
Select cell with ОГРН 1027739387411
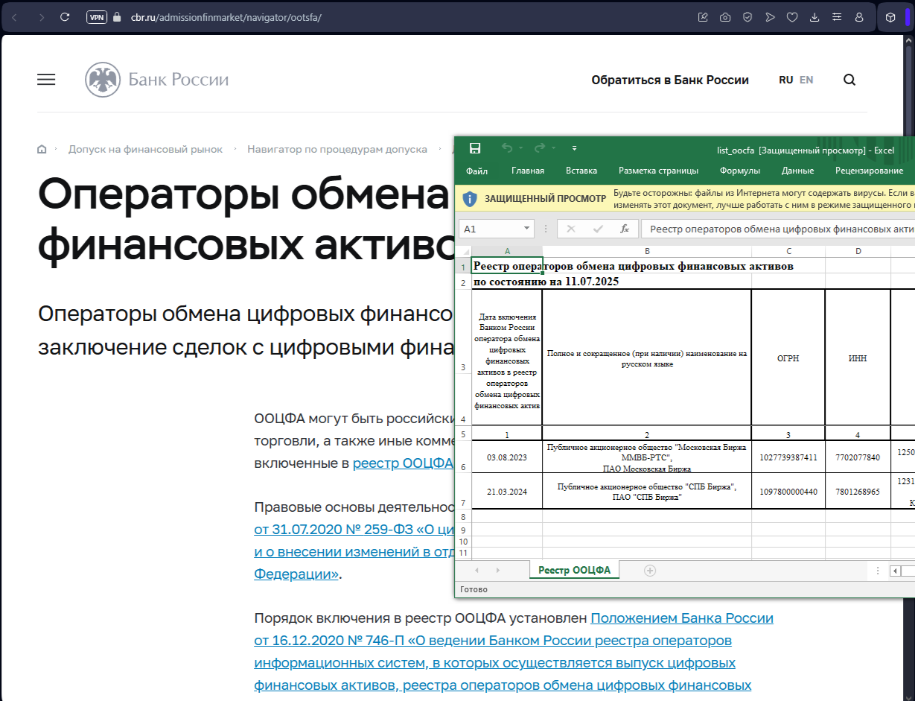tap(788, 457)
